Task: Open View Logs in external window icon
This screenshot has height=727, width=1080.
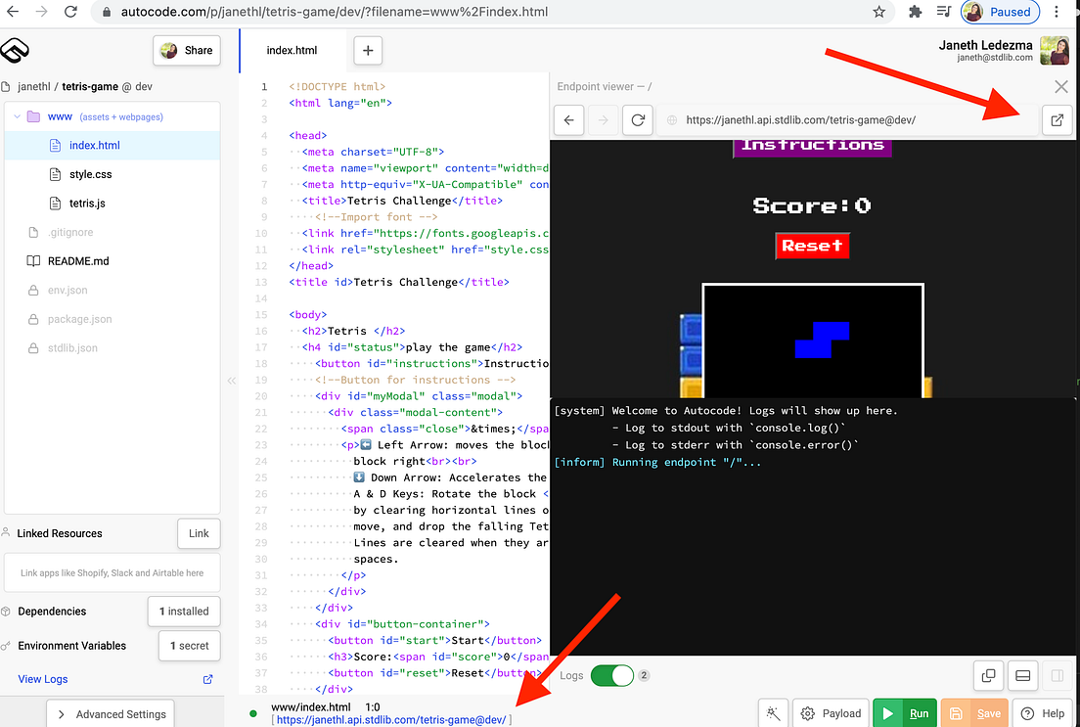Action: tap(206, 679)
